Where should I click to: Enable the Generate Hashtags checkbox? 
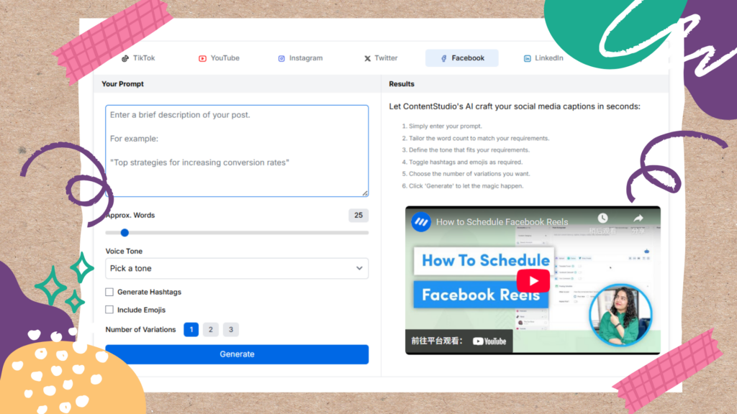coord(109,292)
